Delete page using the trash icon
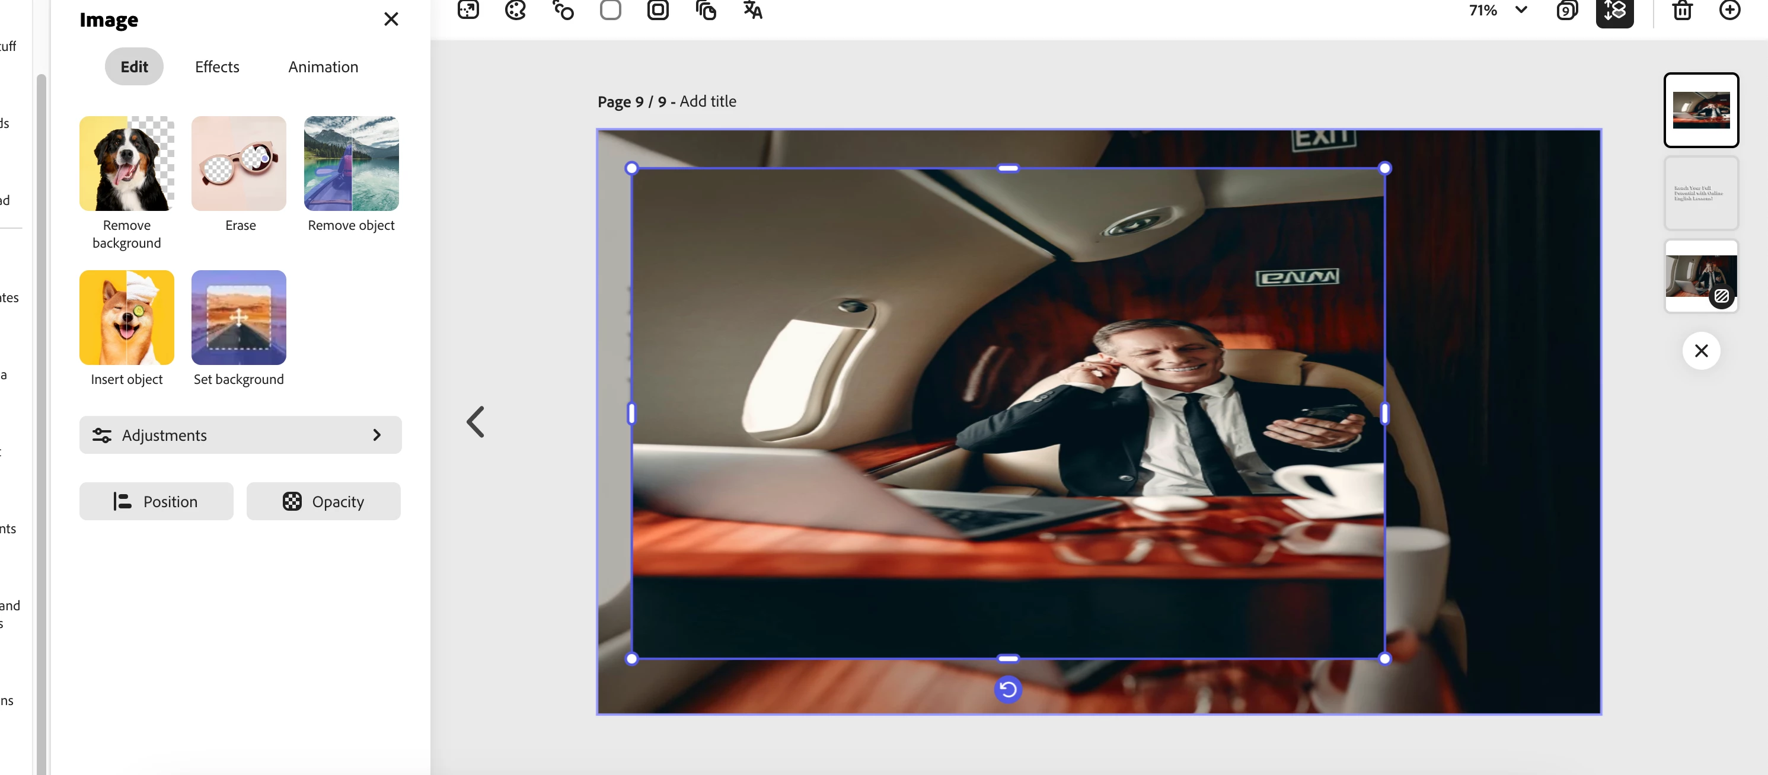 point(1682,10)
